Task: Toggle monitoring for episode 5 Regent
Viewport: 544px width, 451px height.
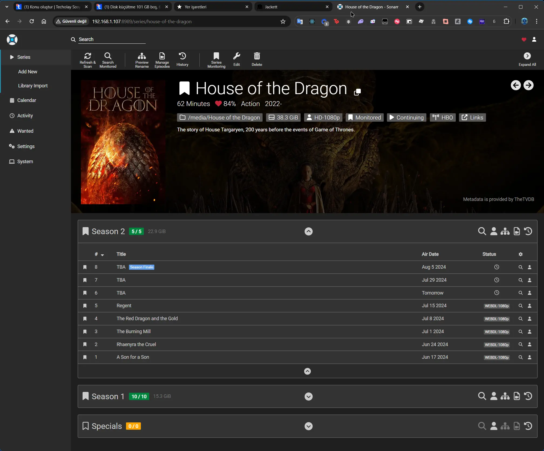Action: point(85,306)
